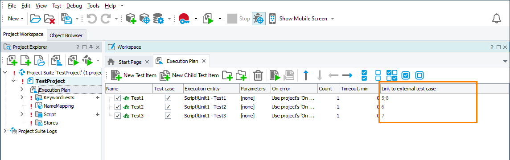Open the Debug menu
The image size is (510, 160).
pos(74,6)
